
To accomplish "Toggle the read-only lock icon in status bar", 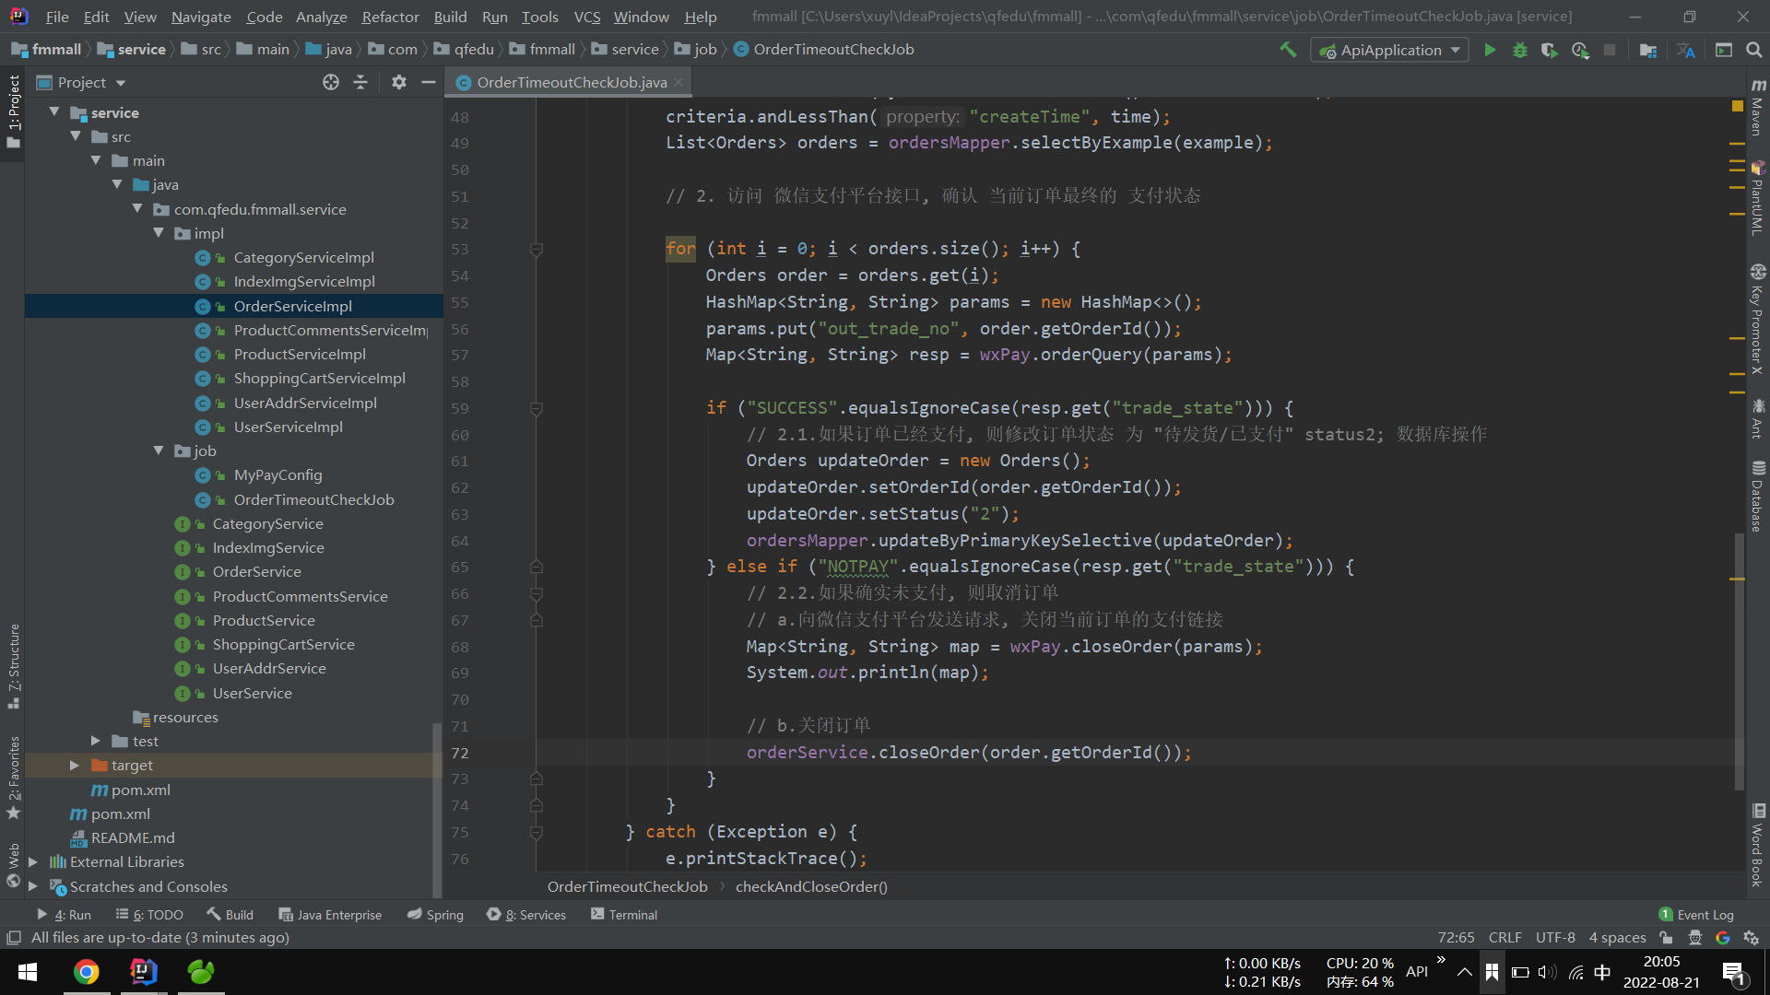I will coord(1666,938).
